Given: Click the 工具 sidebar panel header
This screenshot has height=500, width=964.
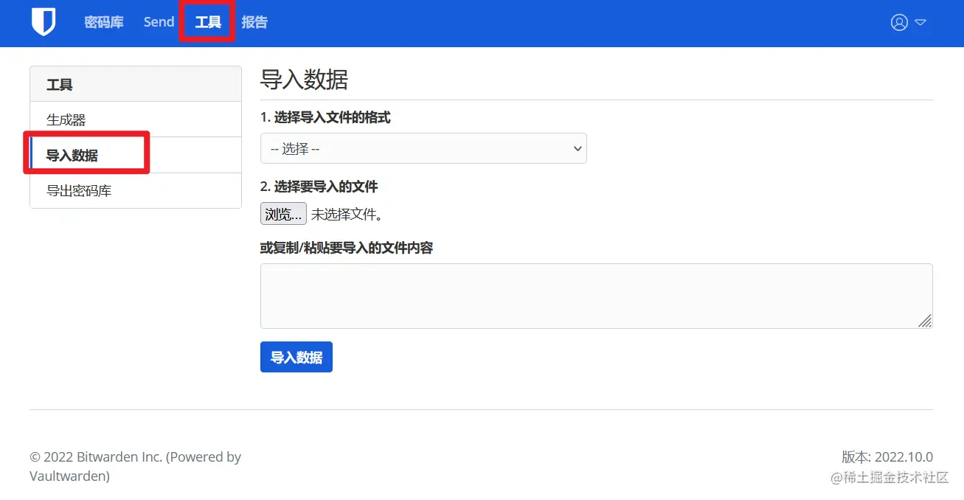Looking at the screenshot, I should [59, 83].
